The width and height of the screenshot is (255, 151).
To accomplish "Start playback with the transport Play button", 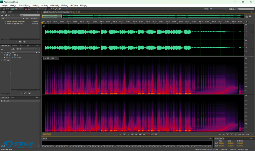I will click(124, 134).
